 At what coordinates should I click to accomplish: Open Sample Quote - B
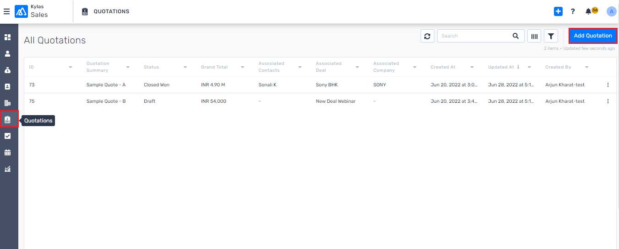click(x=106, y=101)
